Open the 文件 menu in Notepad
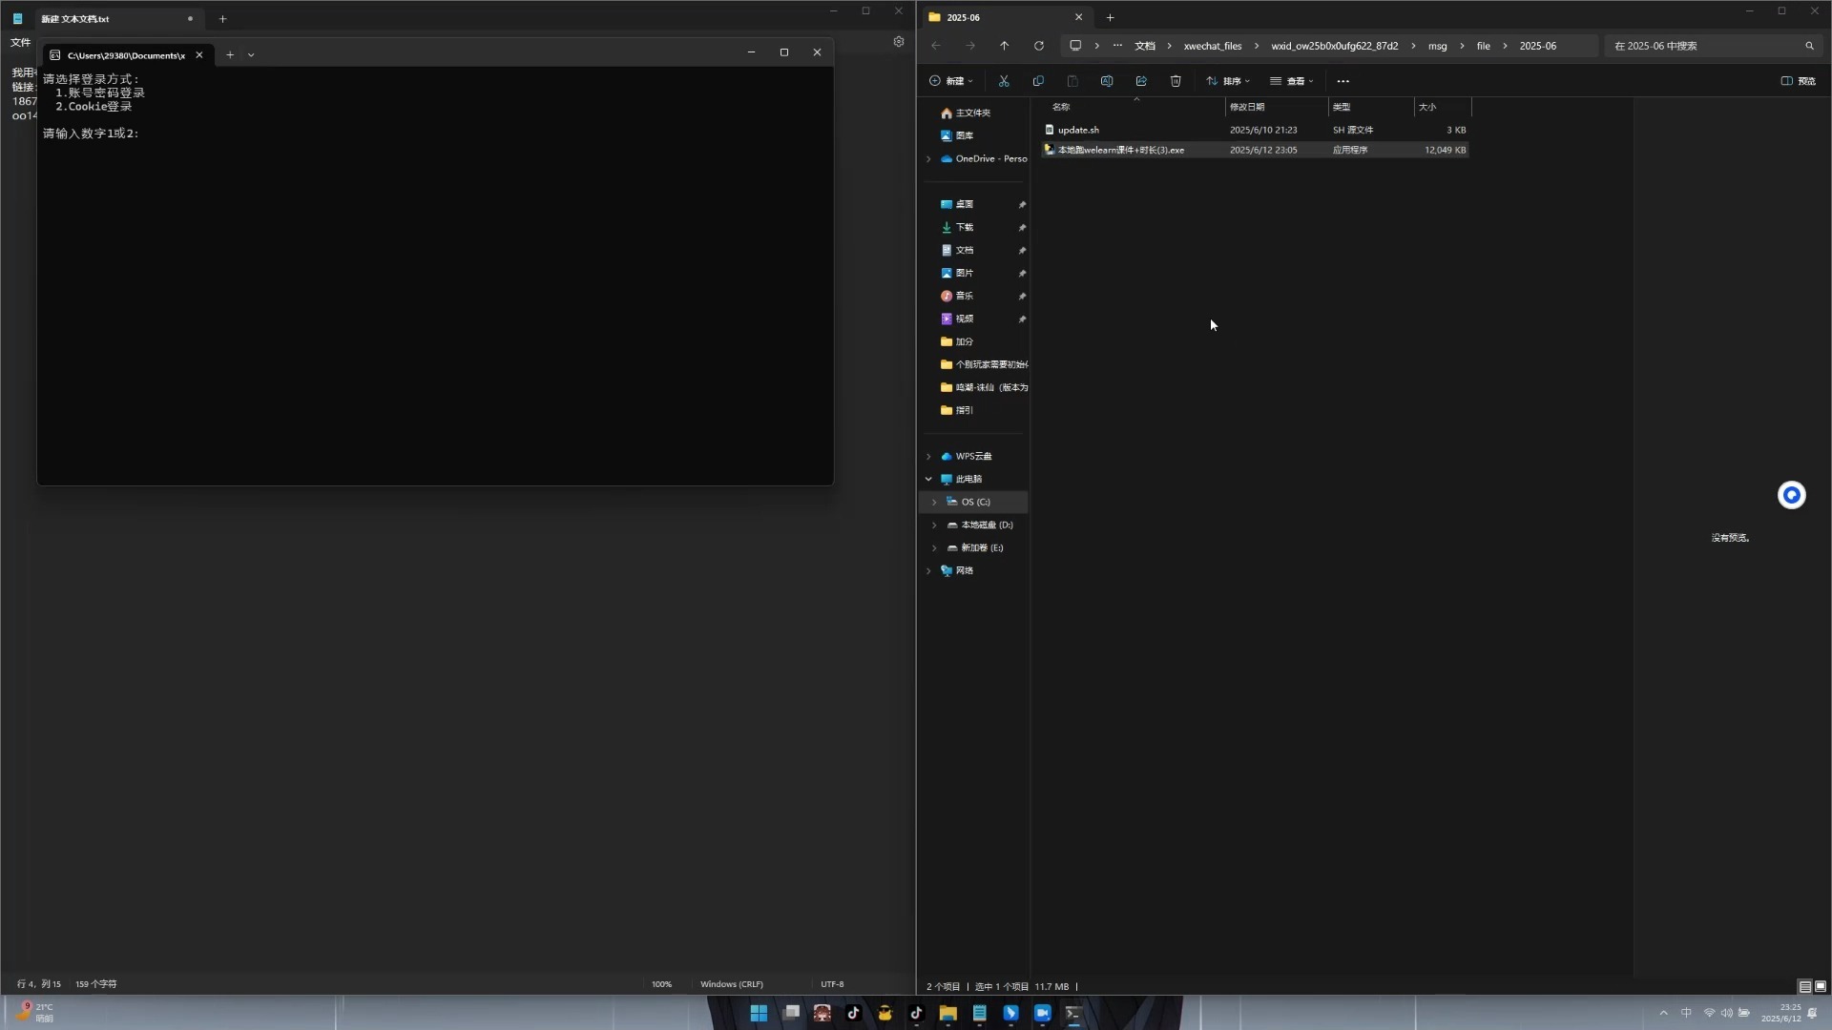 [x=20, y=43]
